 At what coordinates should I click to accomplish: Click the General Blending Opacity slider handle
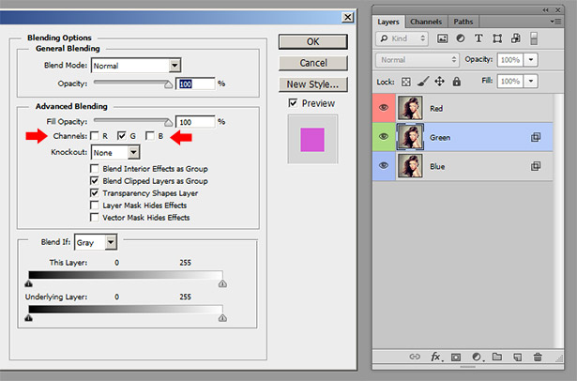(168, 84)
